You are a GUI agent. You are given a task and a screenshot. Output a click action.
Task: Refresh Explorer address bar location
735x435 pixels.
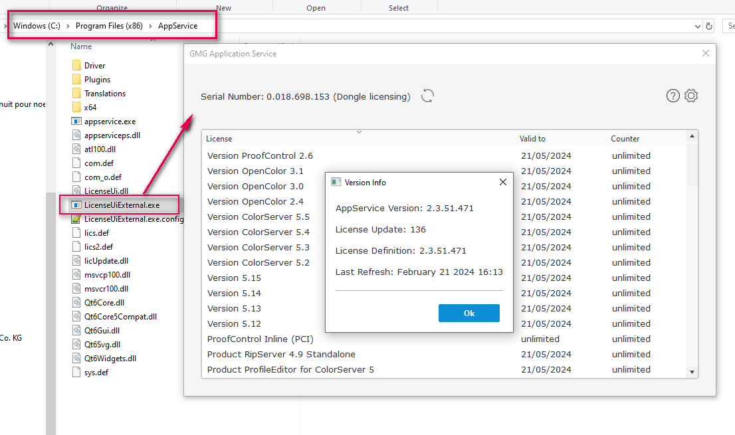click(x=709, y=26)
